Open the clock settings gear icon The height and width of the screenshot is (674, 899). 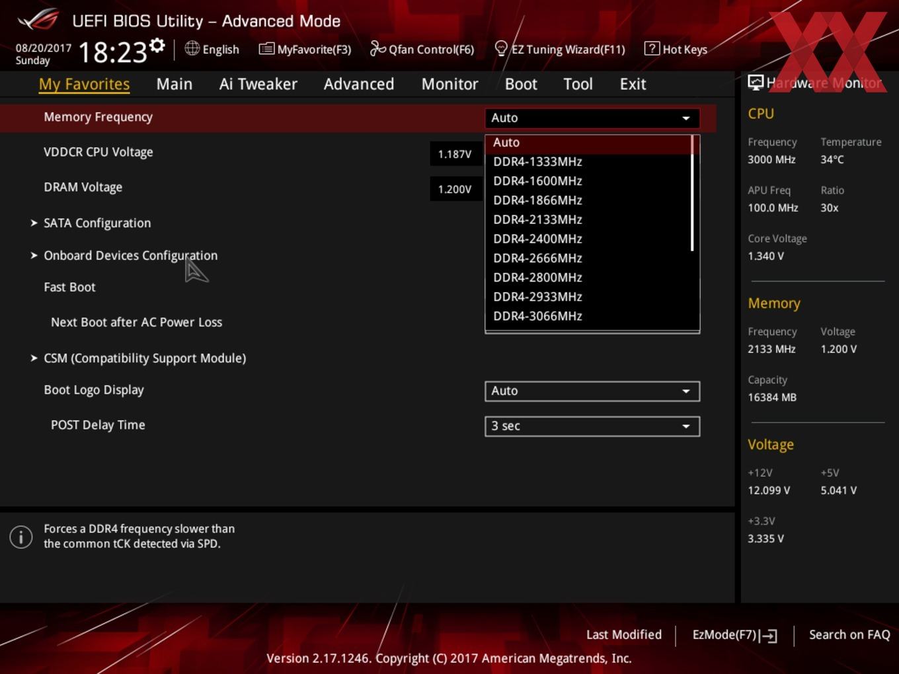coord(157,46)
